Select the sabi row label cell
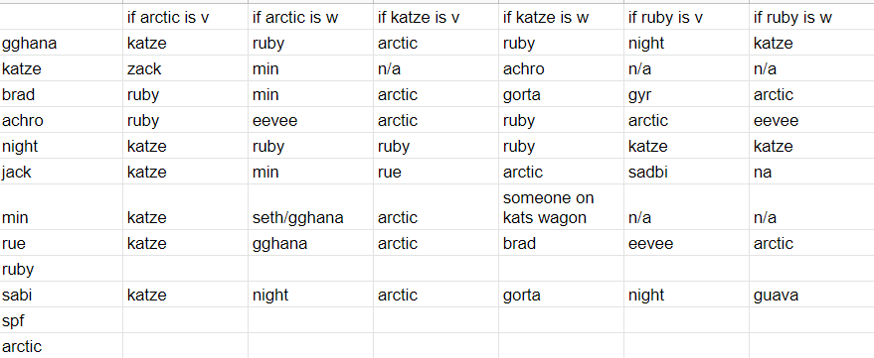The image size is (874, 358). (62, 295)
